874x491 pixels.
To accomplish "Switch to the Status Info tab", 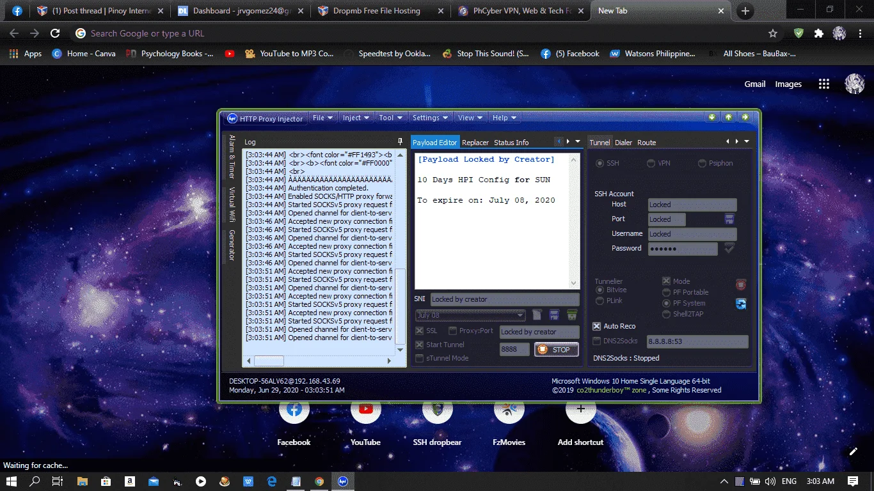I will click(511, 143).
